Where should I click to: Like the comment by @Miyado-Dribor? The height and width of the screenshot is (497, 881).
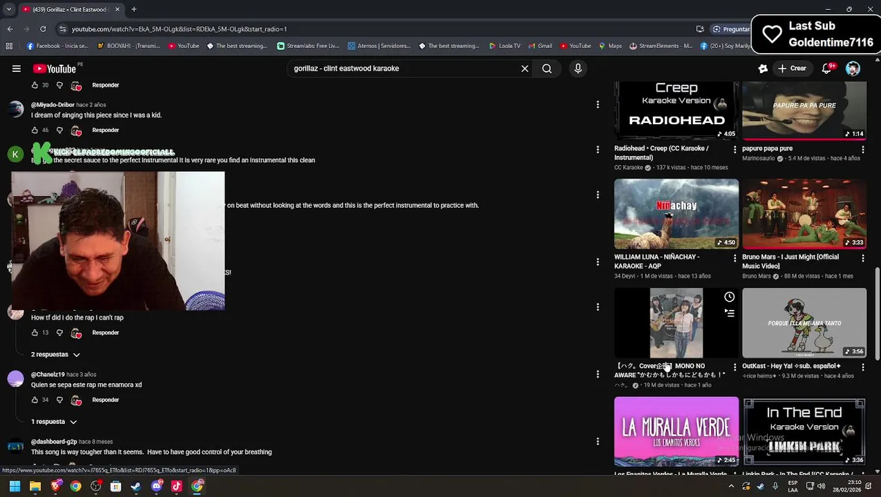pyautogui.click(x=35, y=130)
